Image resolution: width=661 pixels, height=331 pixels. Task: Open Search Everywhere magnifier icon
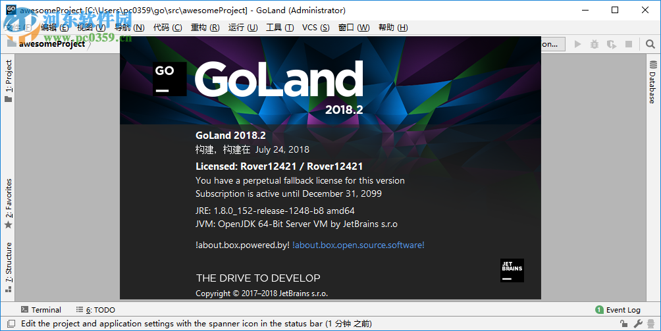(x=650, y=44)
